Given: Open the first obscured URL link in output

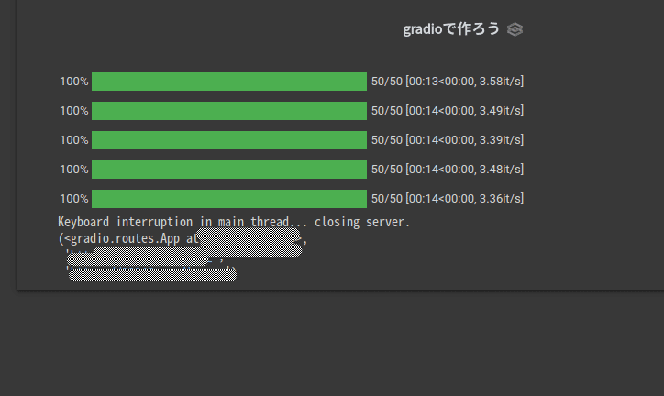Looking at the screenshot, I should tap(138, 257).
